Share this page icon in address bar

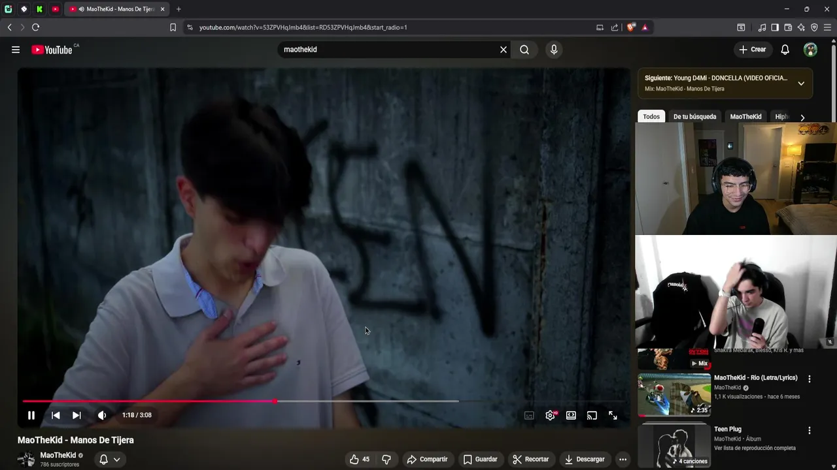[x=615, y=27]
